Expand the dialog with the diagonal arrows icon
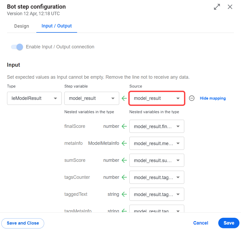 click(x=217, y=7)
